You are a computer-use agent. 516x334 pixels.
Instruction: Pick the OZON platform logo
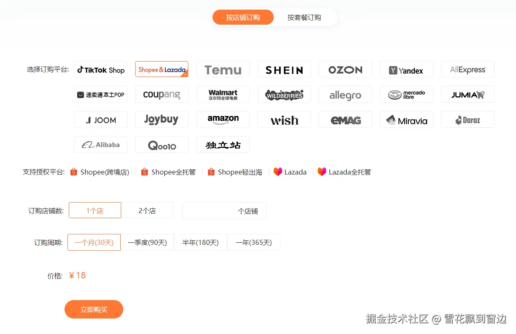(x=345, y=69)
